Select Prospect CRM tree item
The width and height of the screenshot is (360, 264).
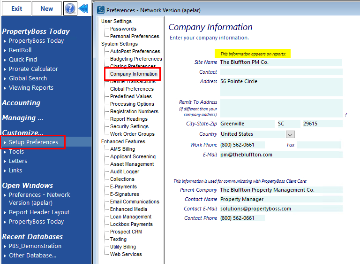(x=126, y=232)
